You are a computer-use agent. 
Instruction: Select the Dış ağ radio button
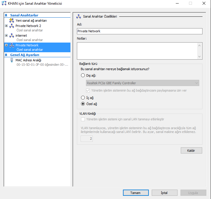(x=83, y=75)
